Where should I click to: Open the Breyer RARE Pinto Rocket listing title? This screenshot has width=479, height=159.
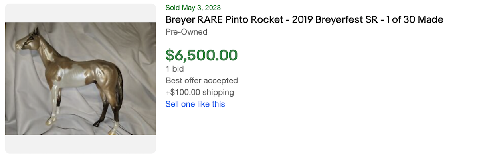tap(304, 20)
